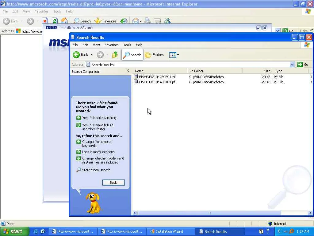Launch Internet Explorer from Quick Launch

coord(36,231)
